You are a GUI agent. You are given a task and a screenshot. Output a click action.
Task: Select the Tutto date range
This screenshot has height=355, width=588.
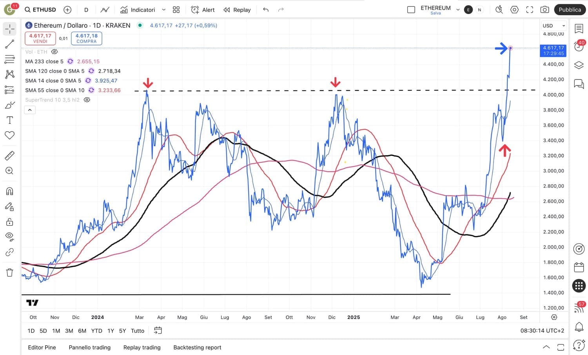click(x=138, y=331)
